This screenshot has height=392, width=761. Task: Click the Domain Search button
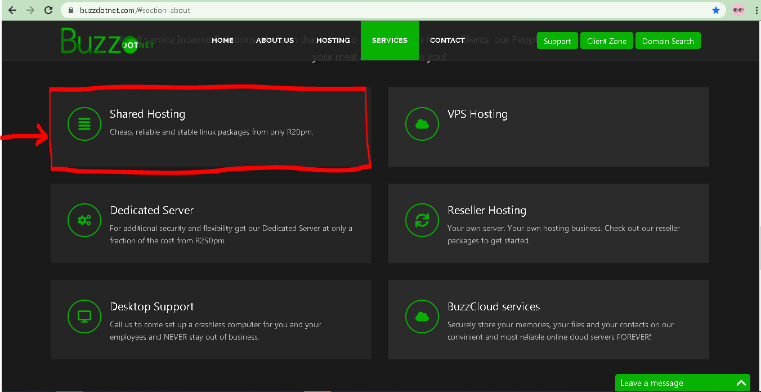click(x=668, y=41)
